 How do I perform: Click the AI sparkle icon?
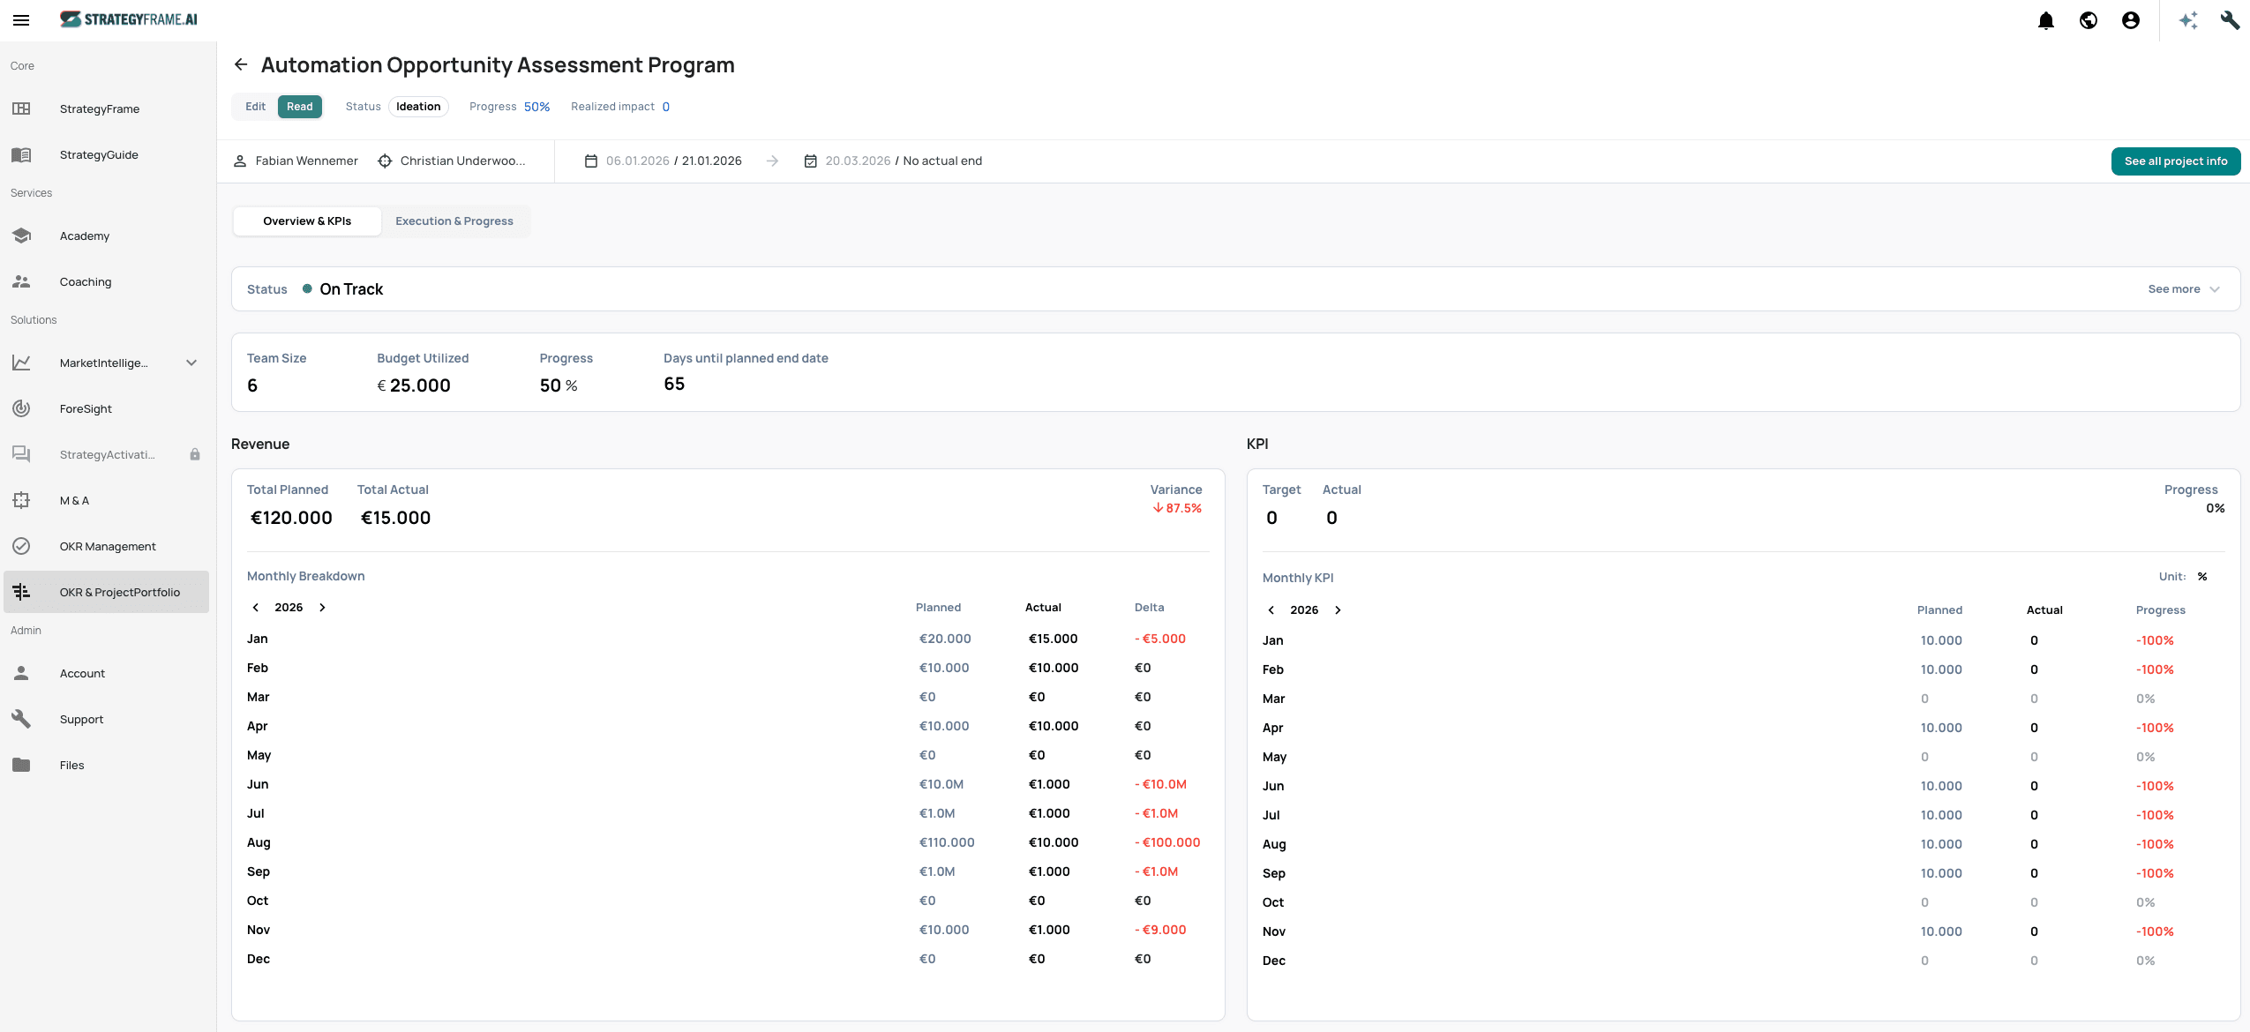[2188, 20]
